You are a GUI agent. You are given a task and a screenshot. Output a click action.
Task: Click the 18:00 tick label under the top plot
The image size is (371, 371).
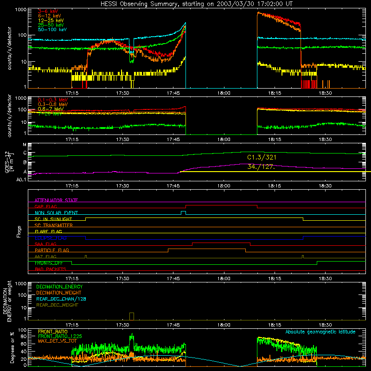tap(224, 93)
